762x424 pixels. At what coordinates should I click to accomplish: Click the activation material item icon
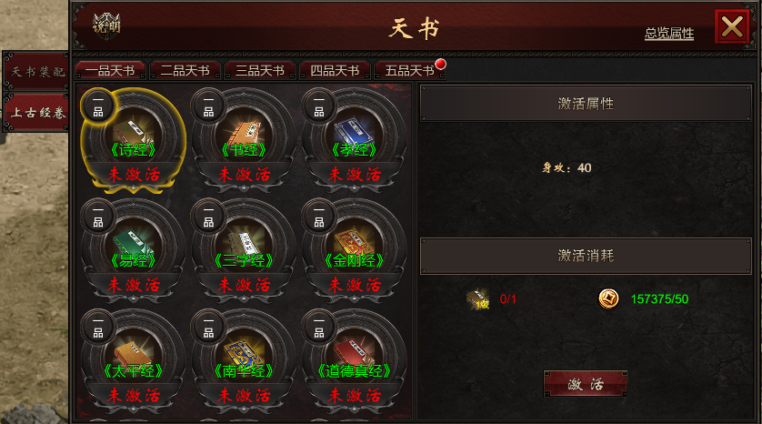(477, 299)
